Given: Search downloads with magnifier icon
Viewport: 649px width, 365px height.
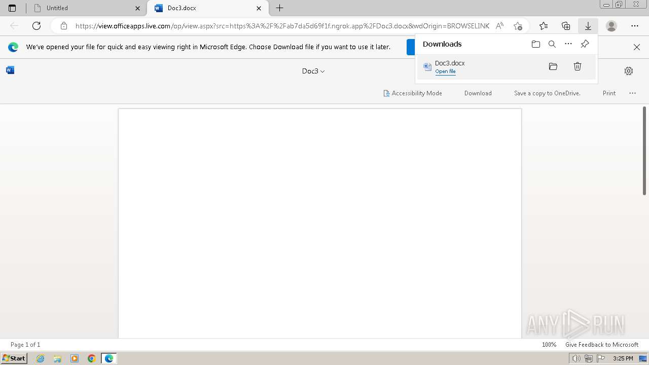Looking at the screenshot, I should [x=552, y=44].
